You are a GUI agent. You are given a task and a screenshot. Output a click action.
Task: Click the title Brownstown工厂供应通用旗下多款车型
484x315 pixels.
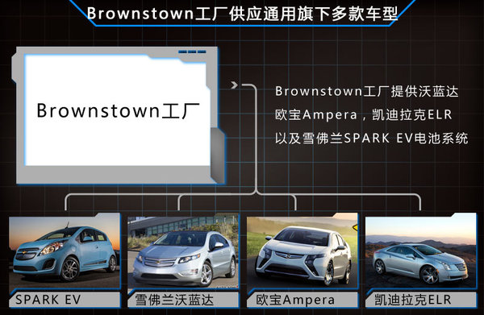point(242,14)
